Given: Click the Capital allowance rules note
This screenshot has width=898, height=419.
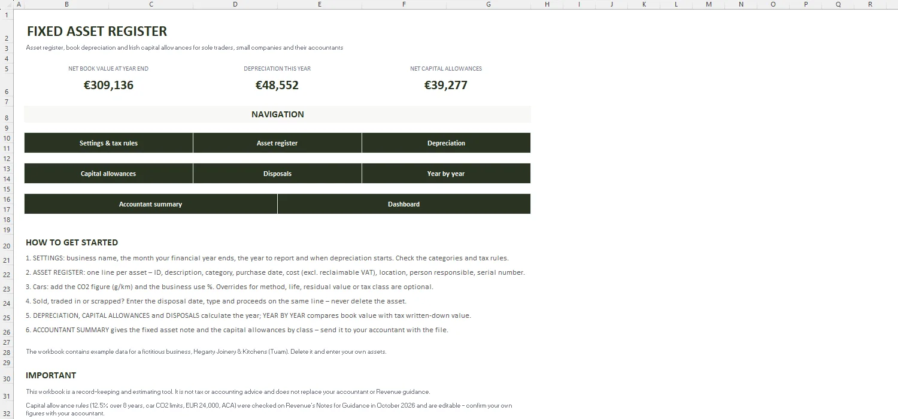Looking at the screenshot, I should [x=269, y=409].
